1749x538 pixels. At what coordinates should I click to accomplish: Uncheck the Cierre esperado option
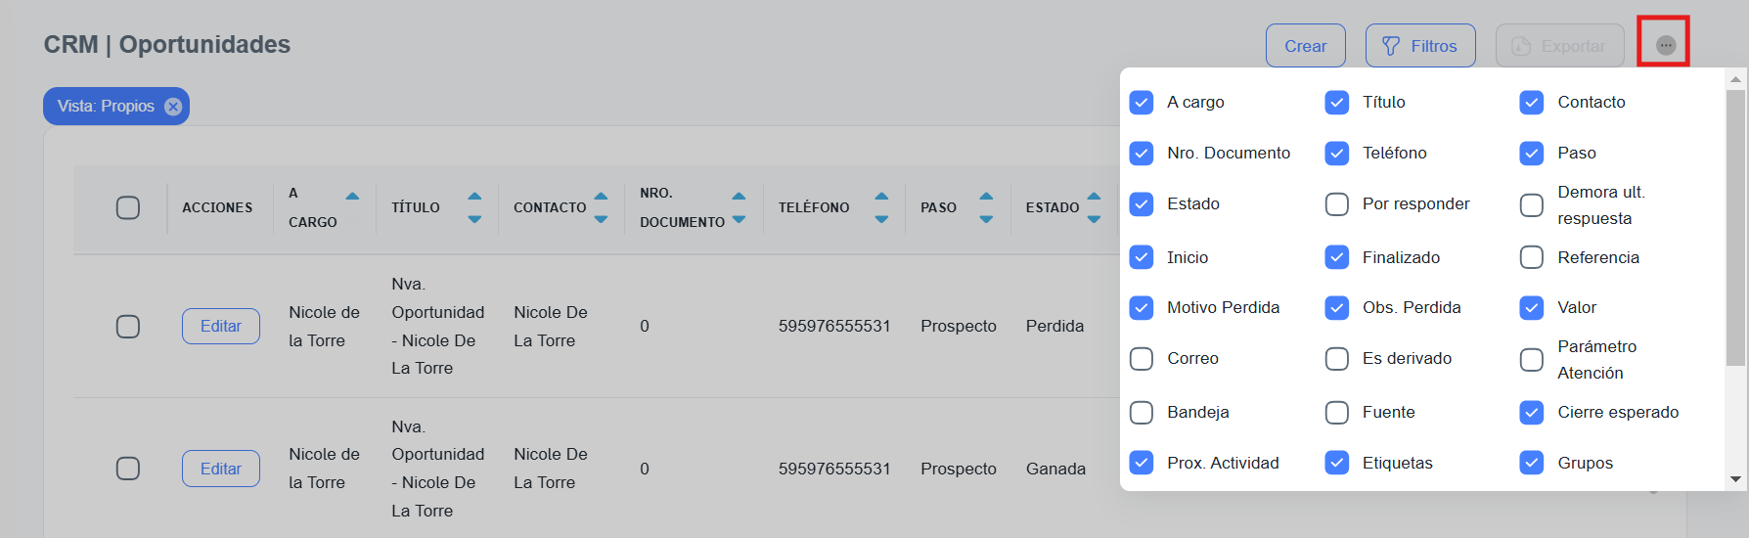[x=1531, y=413]
